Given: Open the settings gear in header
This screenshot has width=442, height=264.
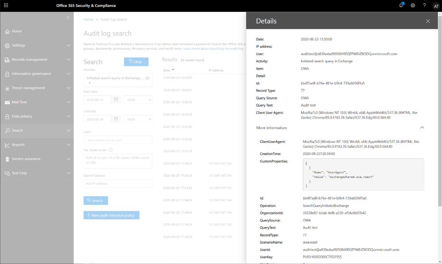Looking at the screenshot, I should tap(413, 5).
